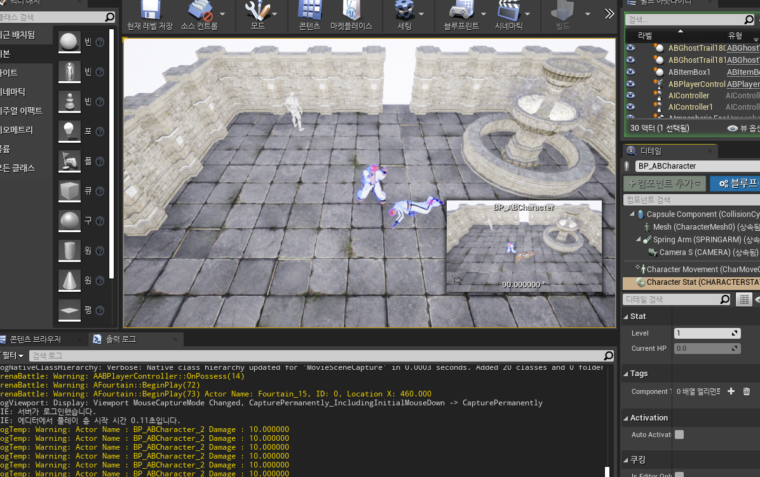Image resolution: width=760 pixels, height=477 pixels.
Task: Collapse Spring Arm tree node
Action: pyautogui.click(x=638, y=240)
